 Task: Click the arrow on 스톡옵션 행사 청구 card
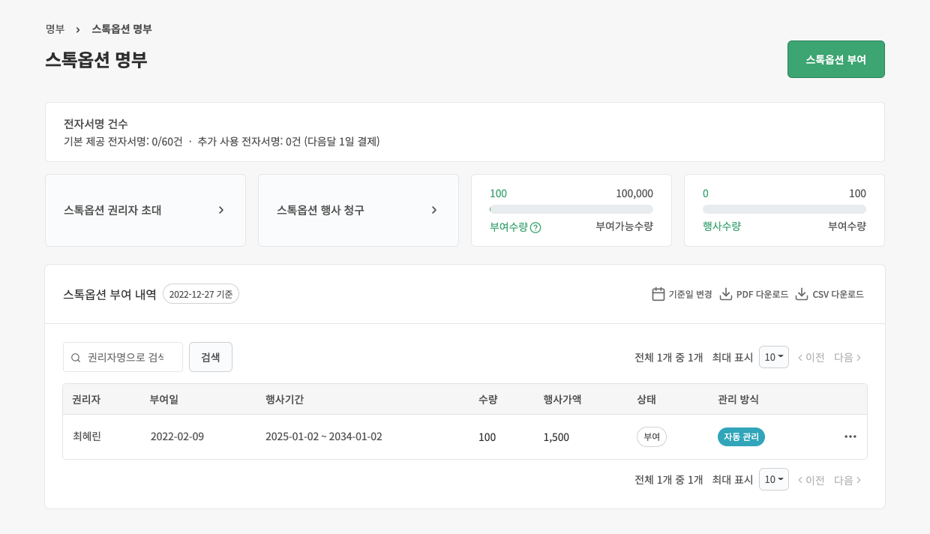(x=433, y=210)
